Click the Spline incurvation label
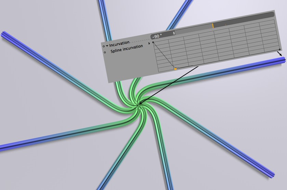Screen dimensions: 287x190 pos(127,49)
